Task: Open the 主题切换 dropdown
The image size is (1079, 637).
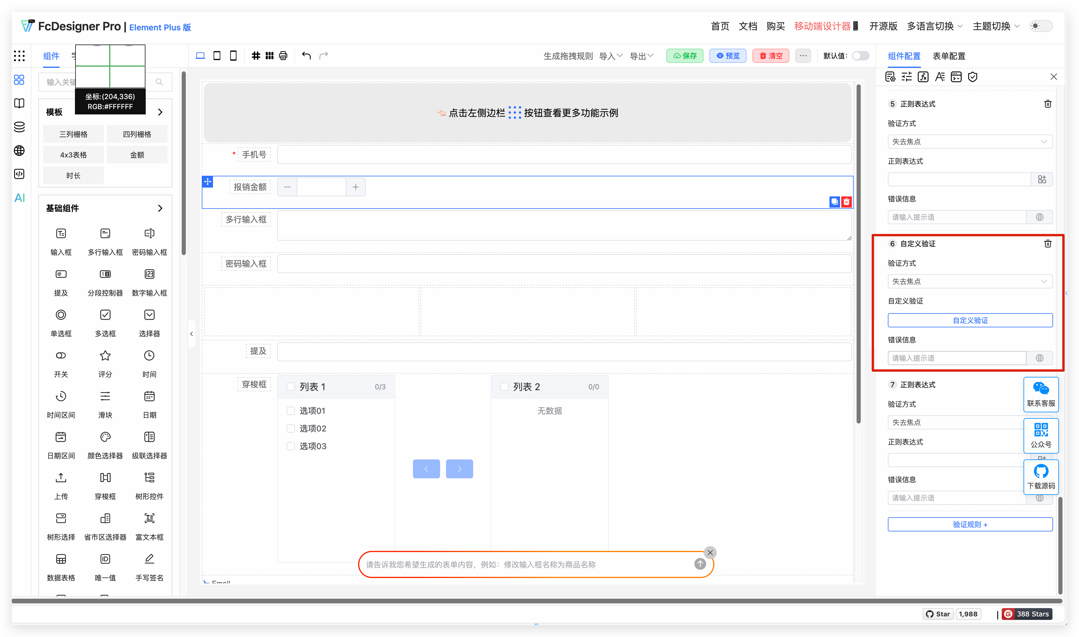Action: pos(996,26)
